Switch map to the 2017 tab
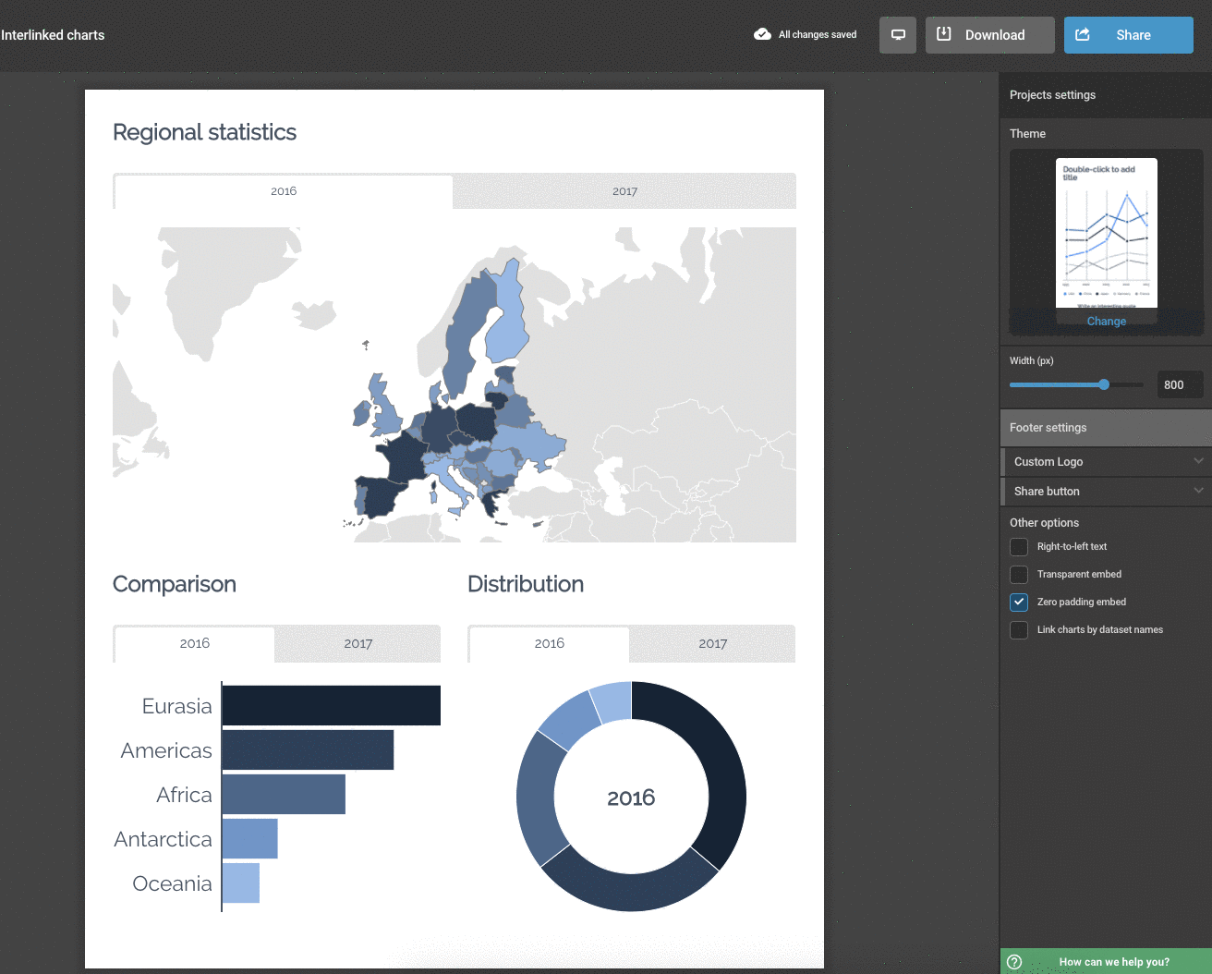 [624, 191]
